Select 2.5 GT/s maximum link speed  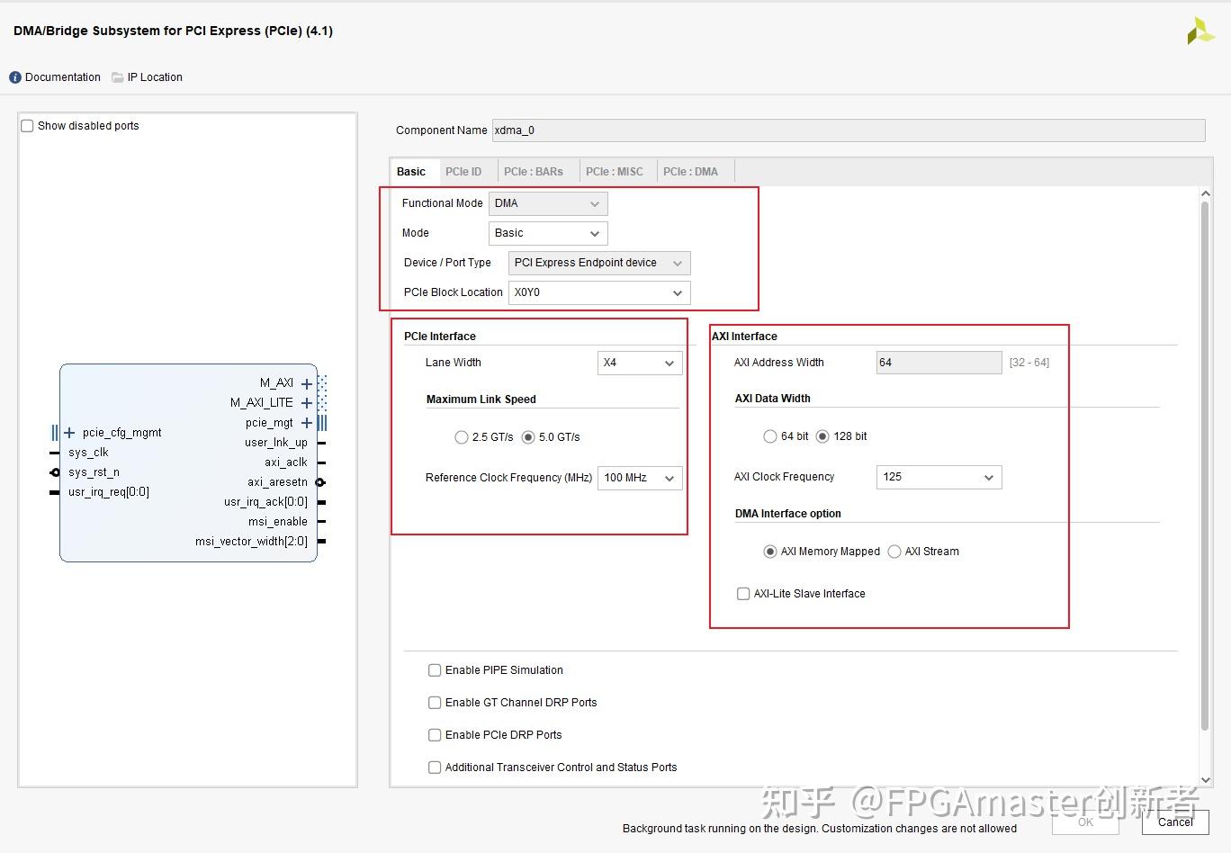click(x=462, y=436)
